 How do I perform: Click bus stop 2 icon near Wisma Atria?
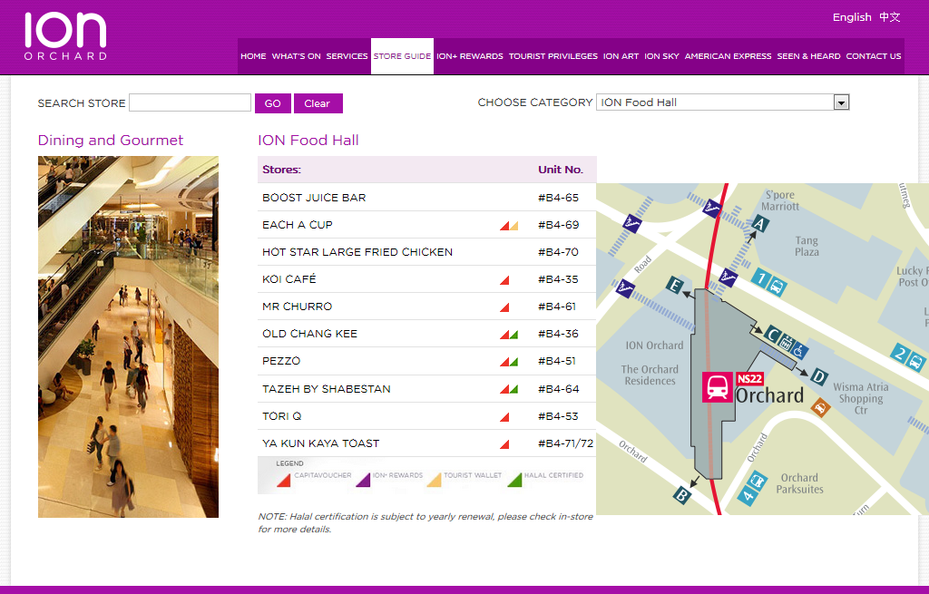tap(908, 357)
